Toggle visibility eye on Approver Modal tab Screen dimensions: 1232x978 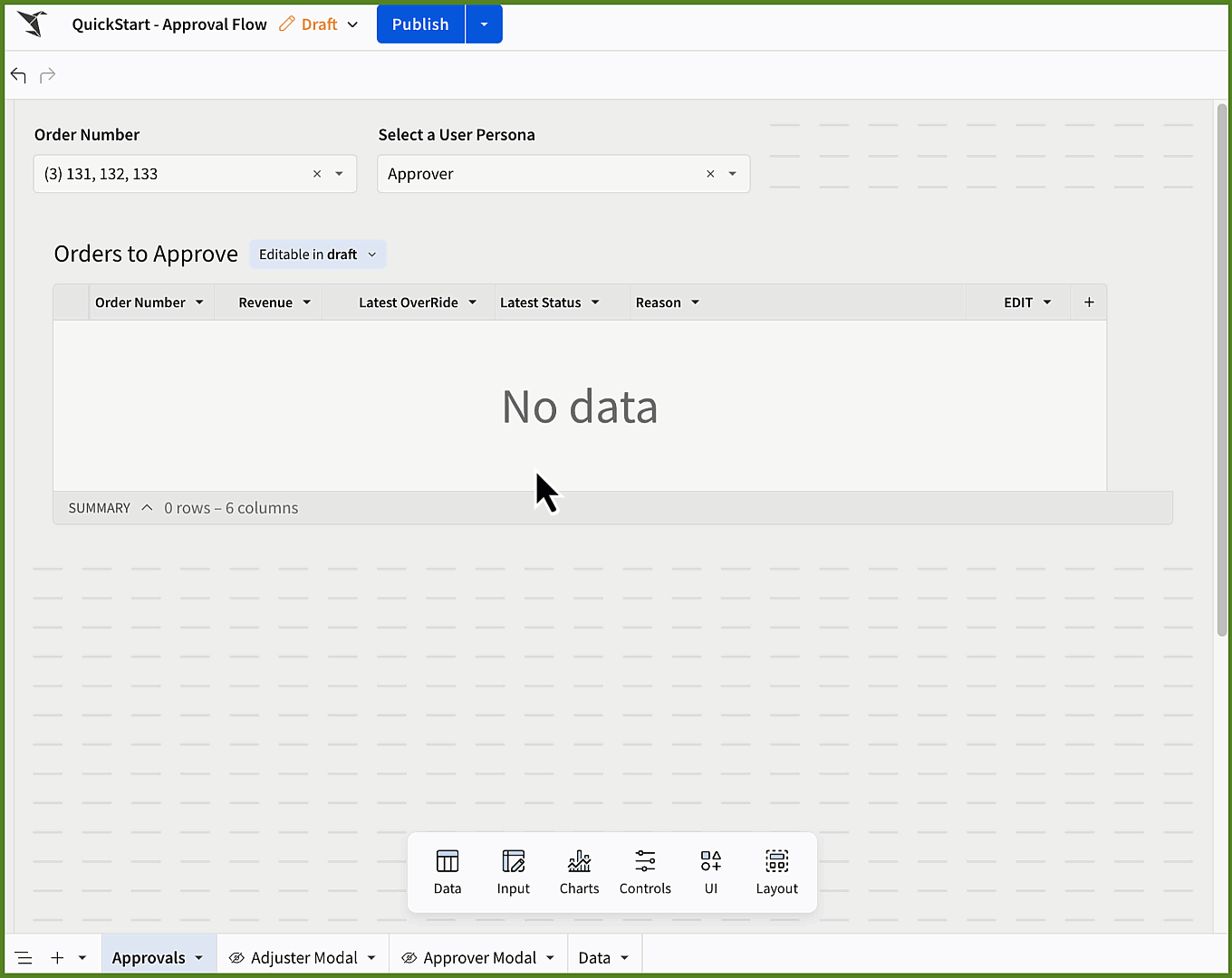409,958
